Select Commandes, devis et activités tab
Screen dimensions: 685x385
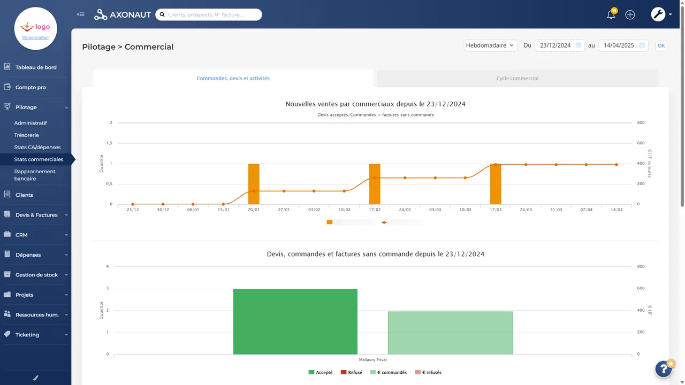[233, 78]
